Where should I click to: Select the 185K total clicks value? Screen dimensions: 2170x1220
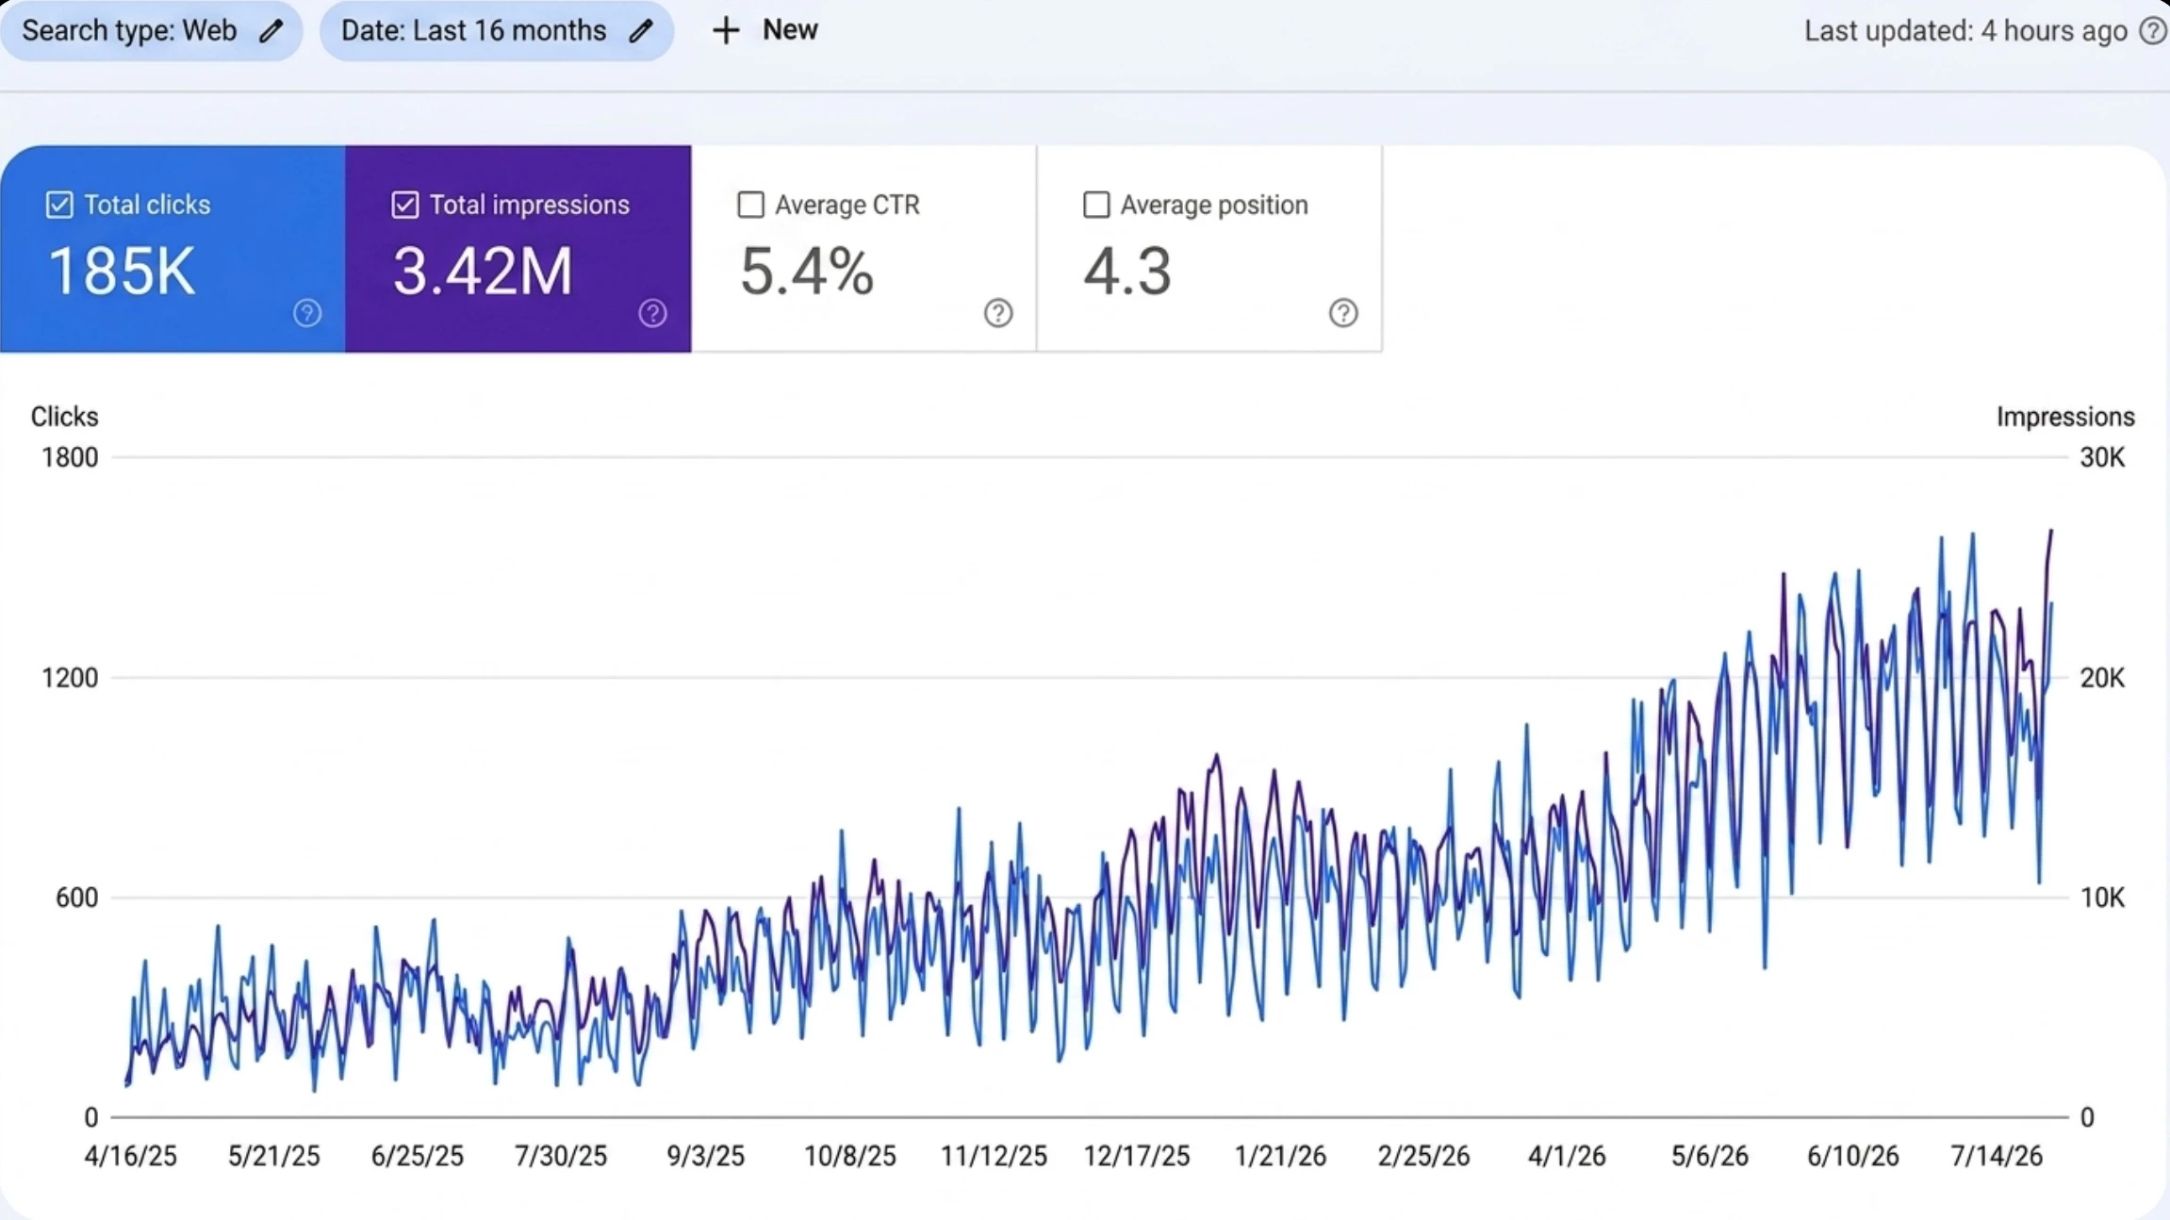point(122,272)
